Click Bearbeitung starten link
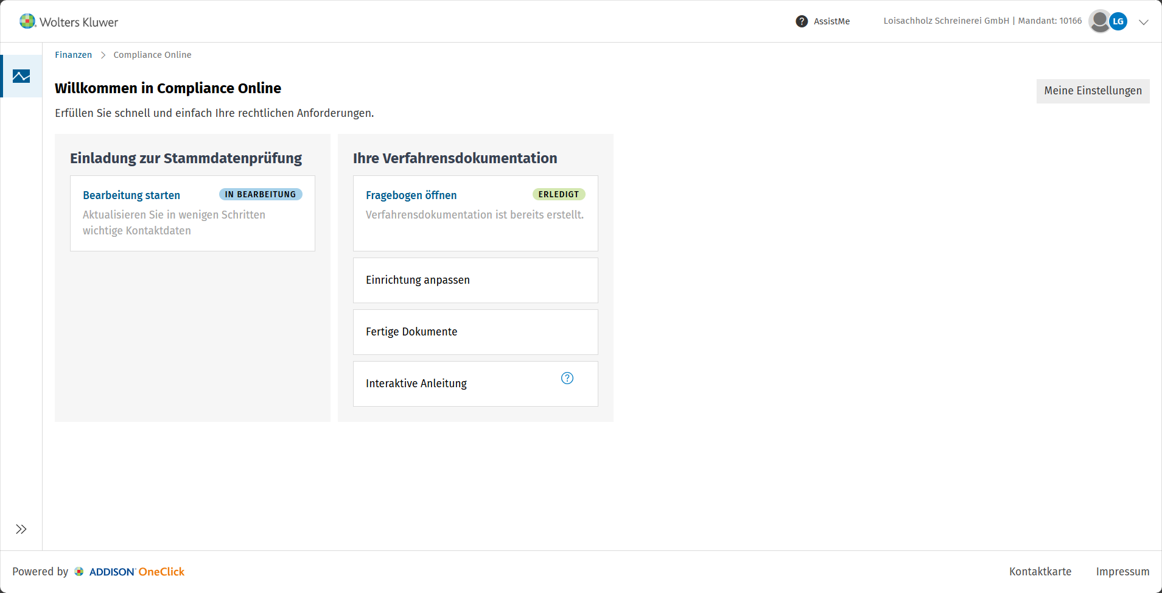This screenshot has width=1162, height=593. click(x=131, y=195)
